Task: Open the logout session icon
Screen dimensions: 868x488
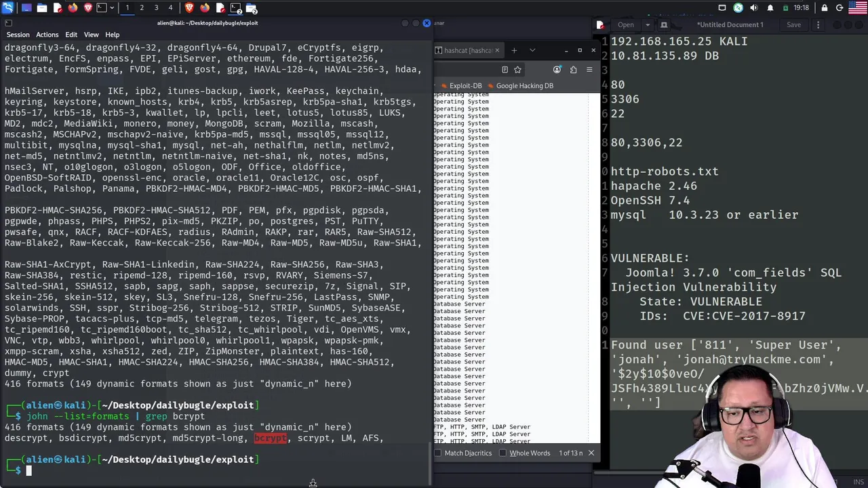Action: tap(840, 7)
